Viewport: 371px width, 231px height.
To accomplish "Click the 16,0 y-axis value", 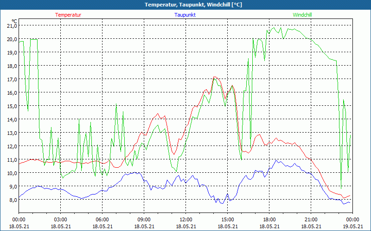I will [x=12, y=93].
